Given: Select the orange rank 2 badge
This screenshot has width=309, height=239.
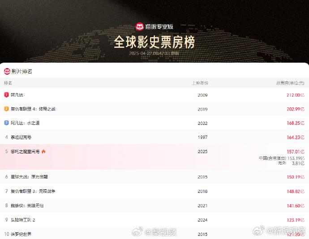Looking at the screenshot, I should coord(6,109).
